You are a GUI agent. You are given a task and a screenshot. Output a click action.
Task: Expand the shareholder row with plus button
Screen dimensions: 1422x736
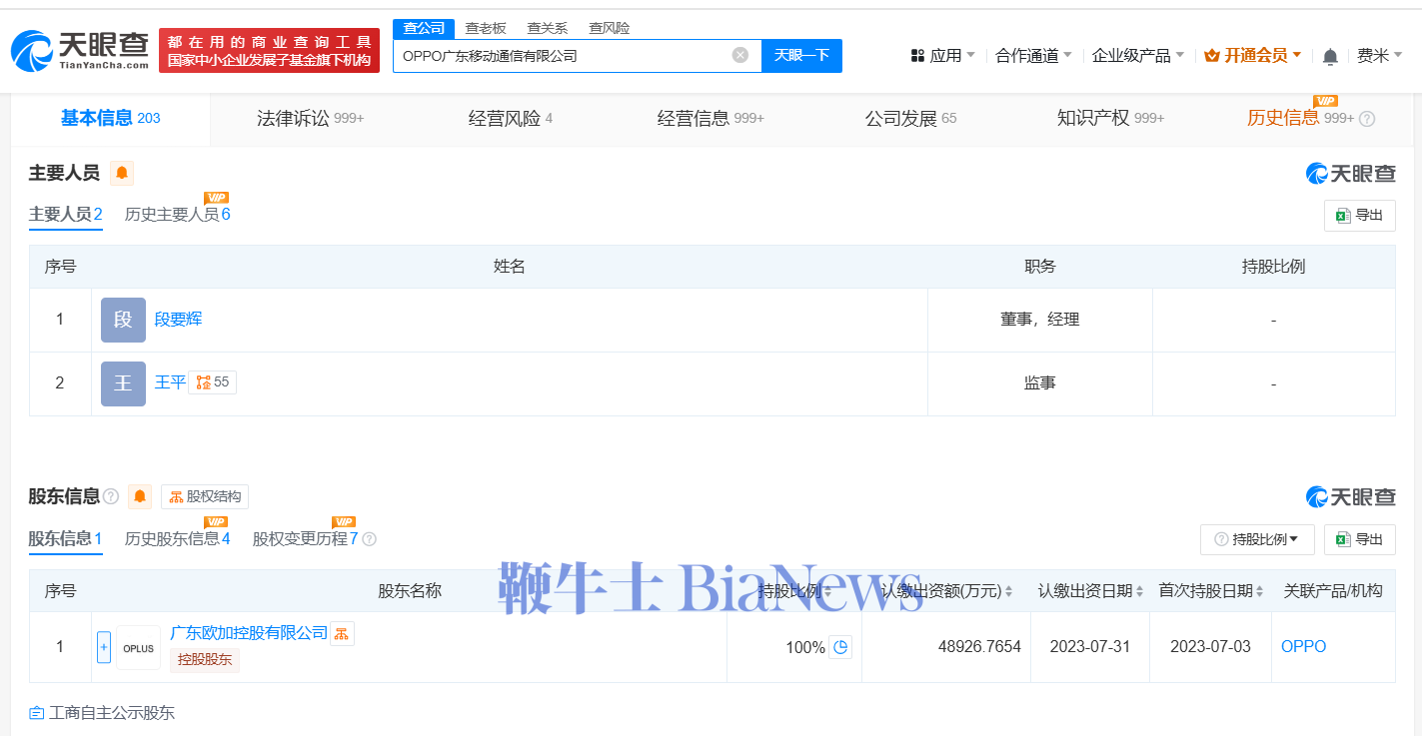tap(104, 647)
